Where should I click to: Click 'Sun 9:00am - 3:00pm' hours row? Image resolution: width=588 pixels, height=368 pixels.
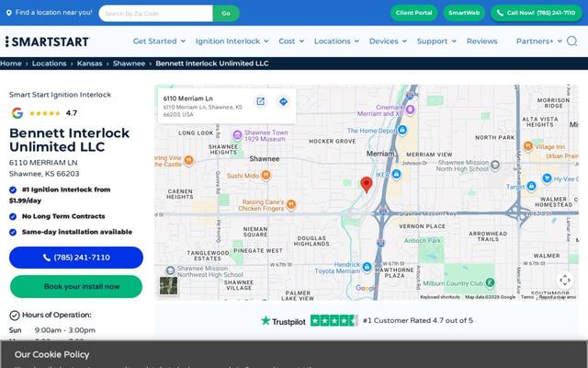(52, 330)
